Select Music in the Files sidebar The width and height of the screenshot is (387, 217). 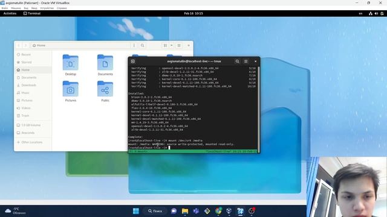click(x=33, y=93)
